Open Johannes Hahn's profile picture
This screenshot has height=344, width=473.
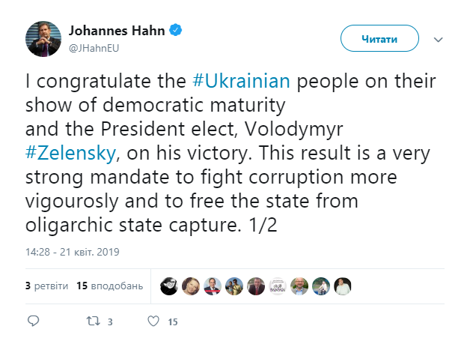tap(43, 38)
